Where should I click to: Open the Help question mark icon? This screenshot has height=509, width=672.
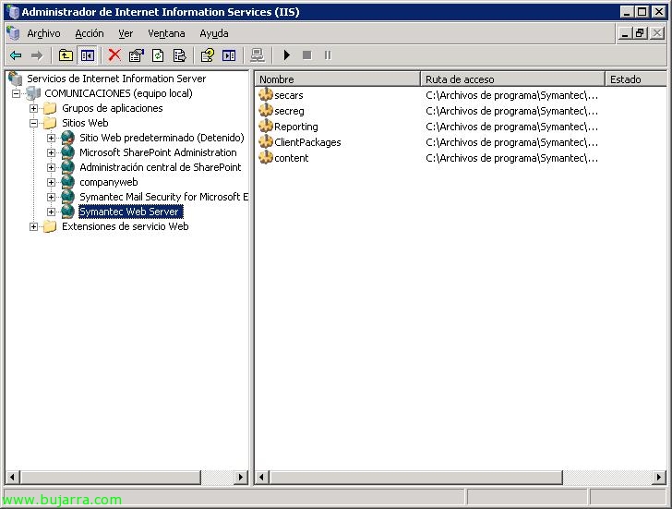point(208,55)
